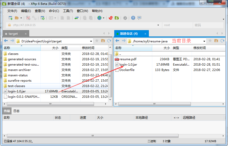Click the session properties icon
The height and width of the screenshot is (146, 228).
tap(43, 18)
